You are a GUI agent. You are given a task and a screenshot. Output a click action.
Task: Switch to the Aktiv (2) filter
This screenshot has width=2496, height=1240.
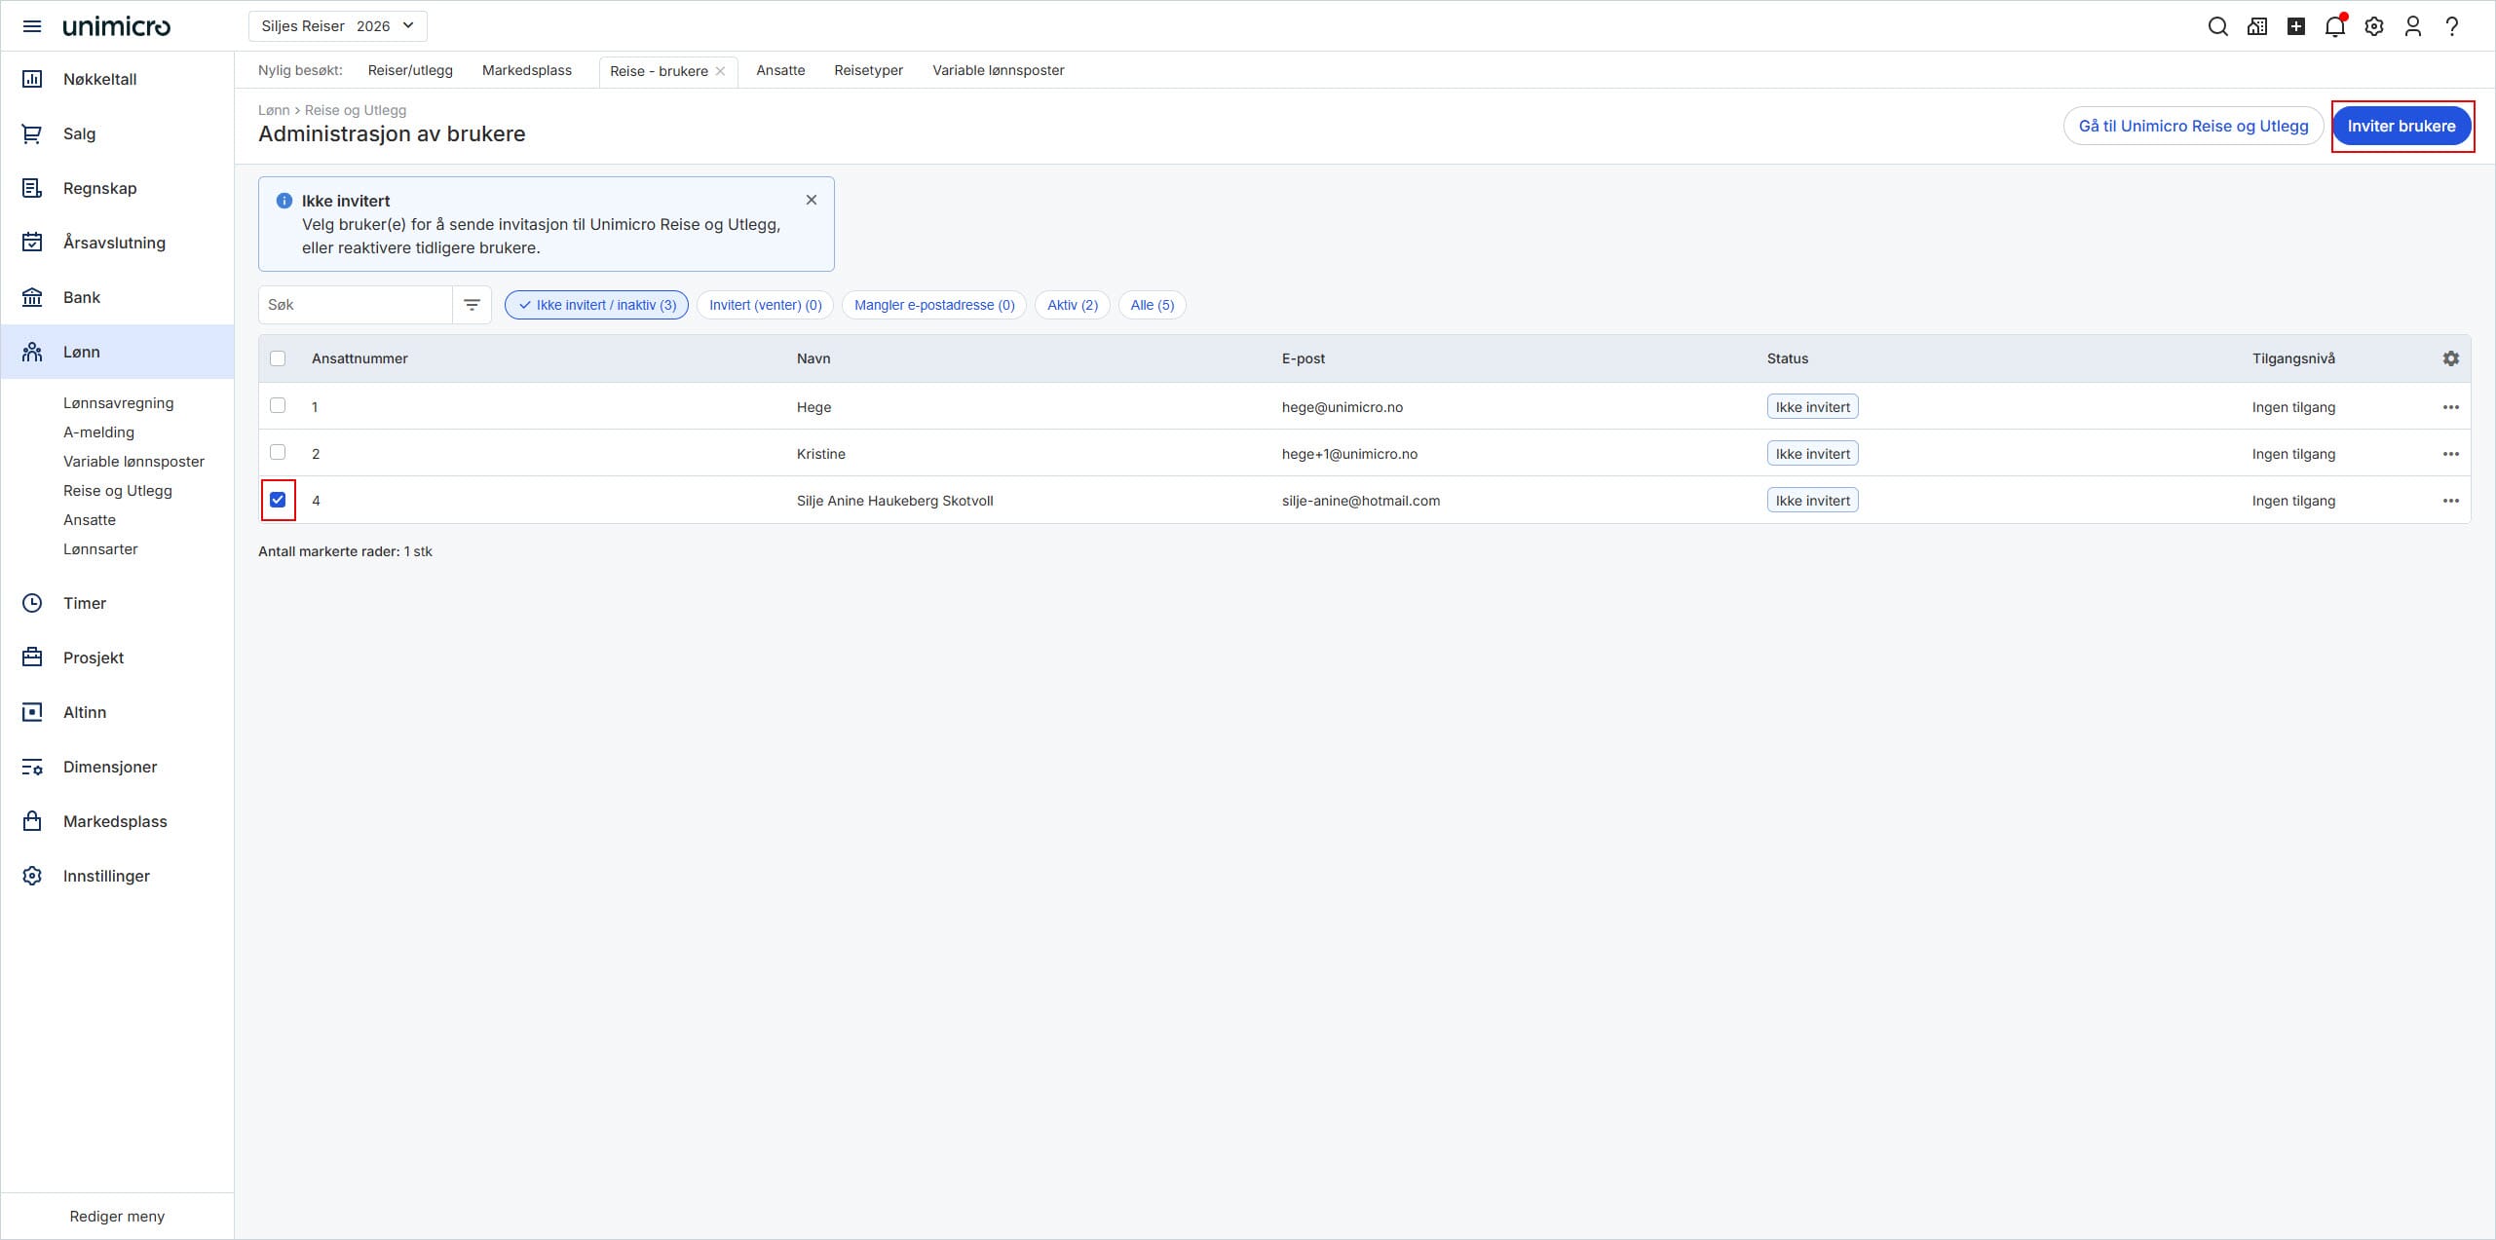pyautogui.click(x=1072, y=305)
